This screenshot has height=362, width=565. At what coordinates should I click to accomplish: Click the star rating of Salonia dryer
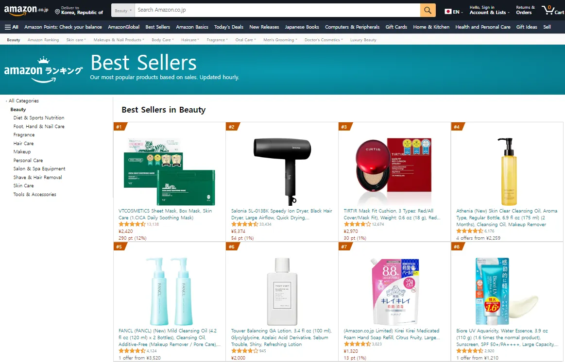coord(244,224)
